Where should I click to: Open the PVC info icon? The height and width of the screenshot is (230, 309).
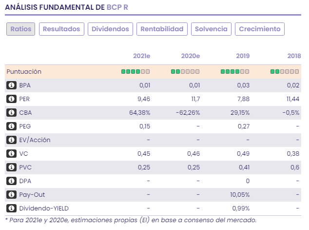(x=11, y=167)
